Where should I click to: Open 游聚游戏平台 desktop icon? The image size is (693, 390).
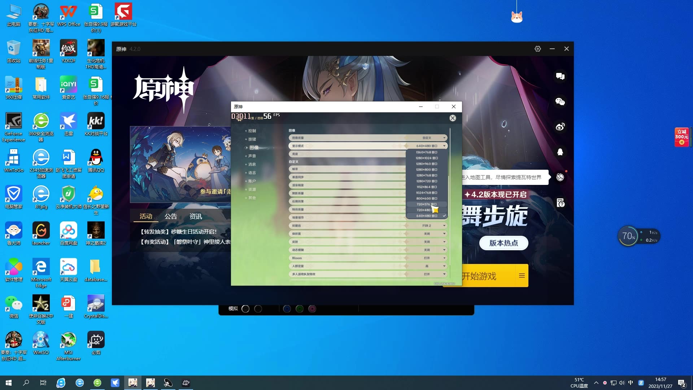click(123, 15)
